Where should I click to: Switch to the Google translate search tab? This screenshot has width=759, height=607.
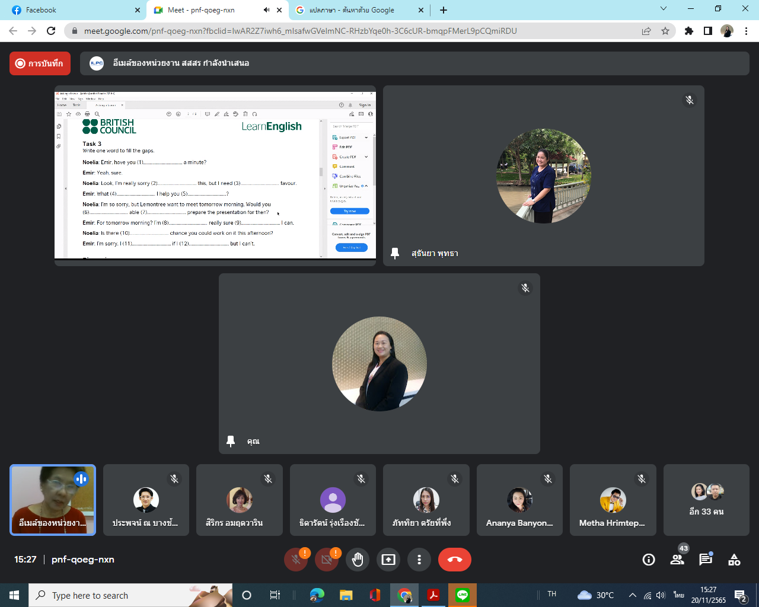pyautogui.click(x=359, y=10)
